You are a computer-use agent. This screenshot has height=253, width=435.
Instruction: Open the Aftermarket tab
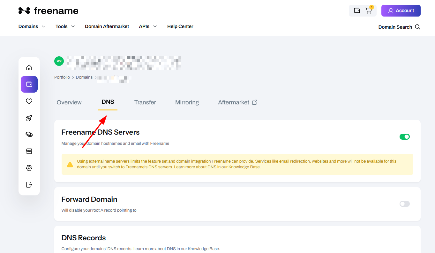238,102
